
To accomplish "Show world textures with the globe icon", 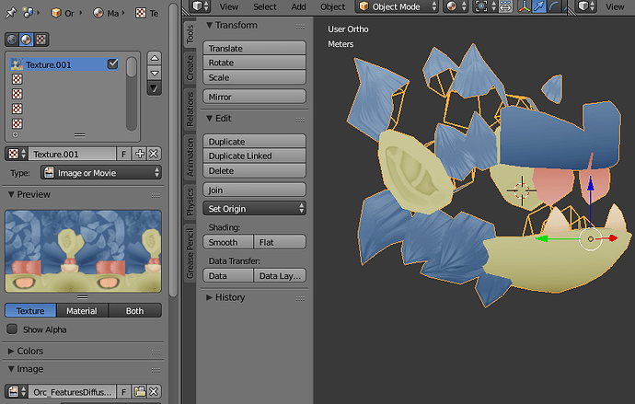I will tap(12, 40).
